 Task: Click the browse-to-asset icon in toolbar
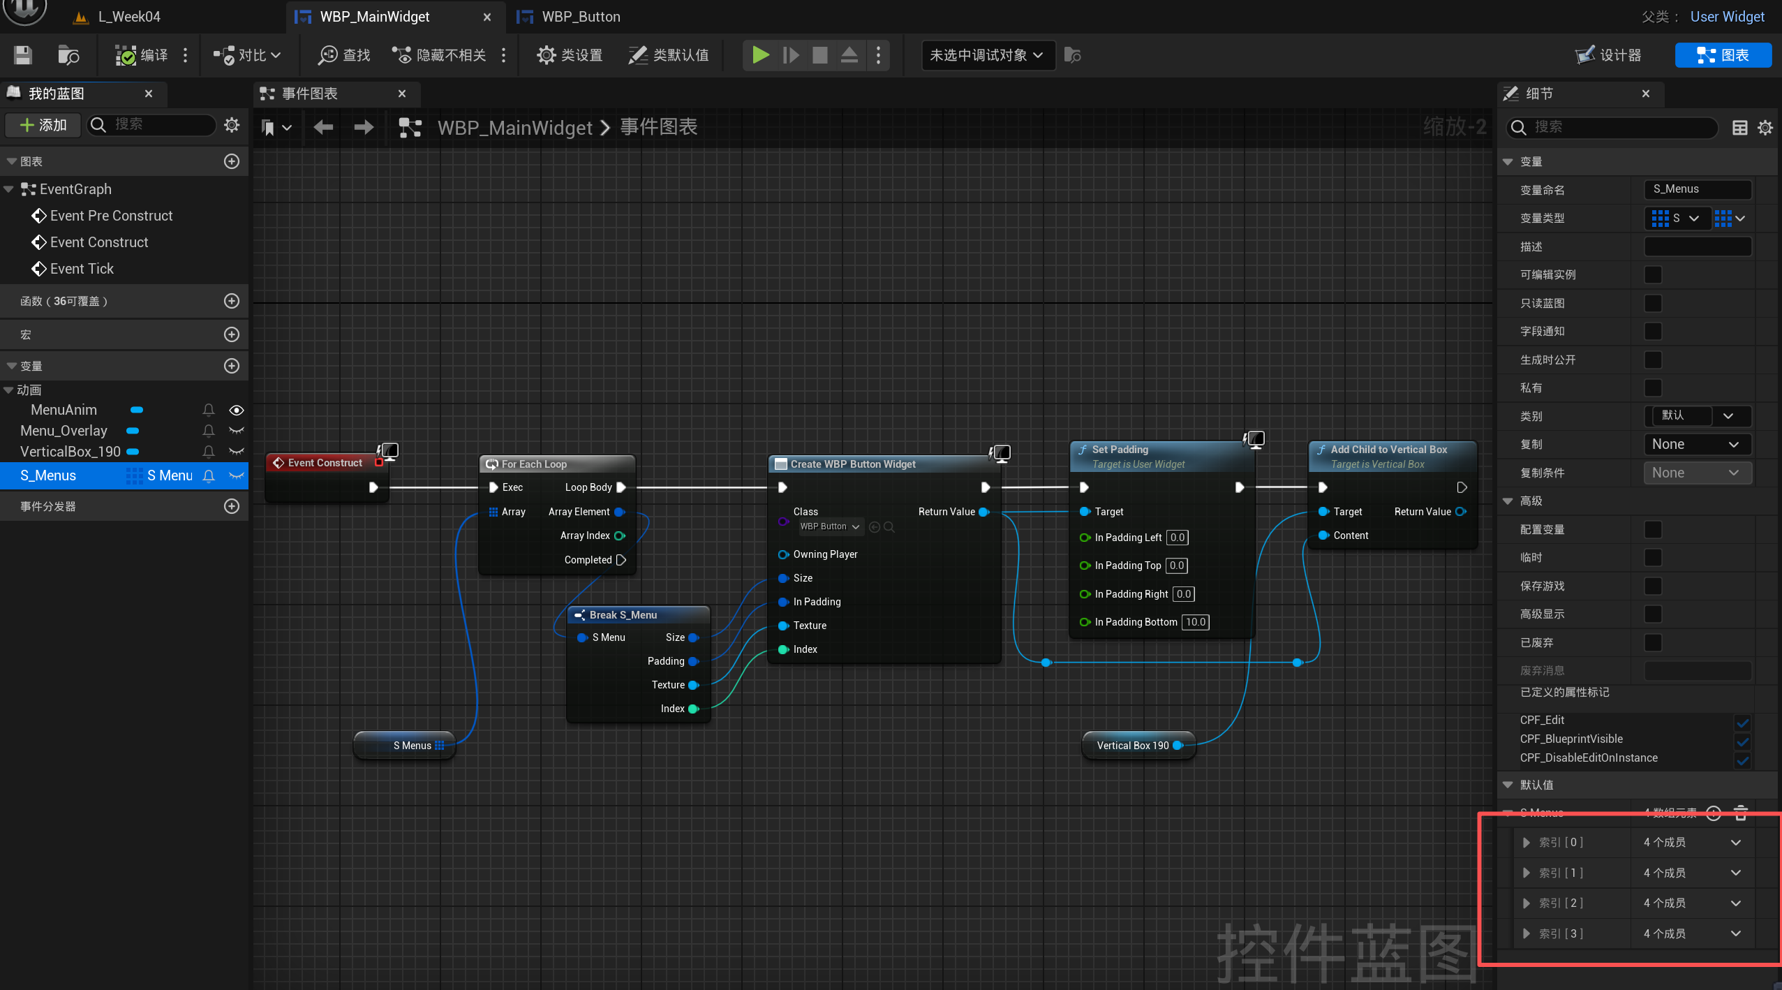(68, 55)
